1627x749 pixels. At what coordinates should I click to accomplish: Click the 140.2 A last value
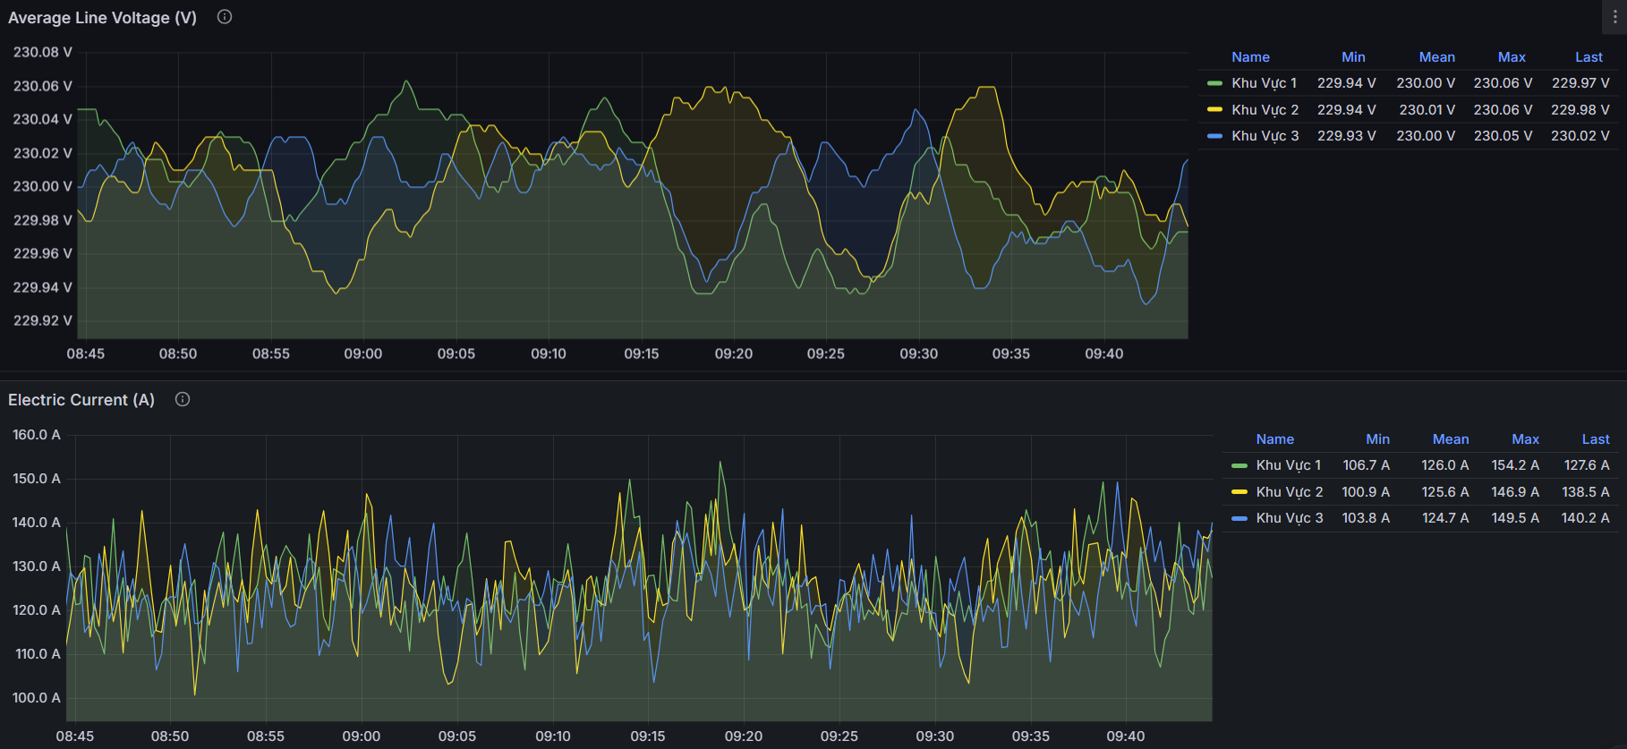pyautogui.click(x=1586, y=518)
